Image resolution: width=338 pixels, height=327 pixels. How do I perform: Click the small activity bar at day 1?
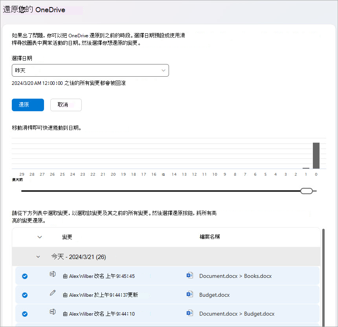(306, 168)
